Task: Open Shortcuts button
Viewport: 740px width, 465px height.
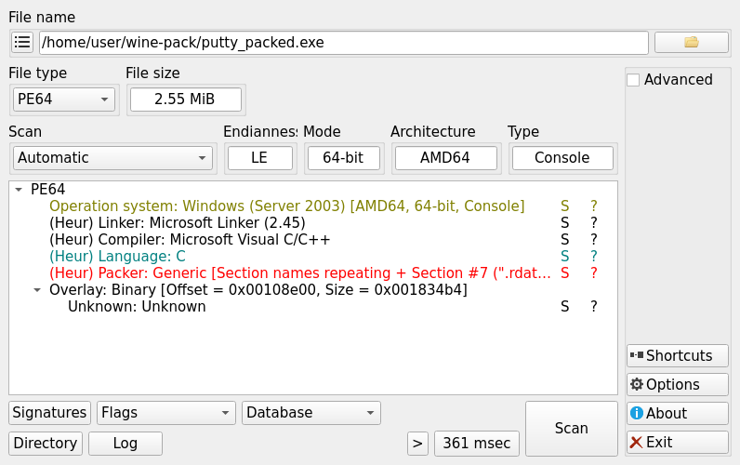Action: (678, 356)
